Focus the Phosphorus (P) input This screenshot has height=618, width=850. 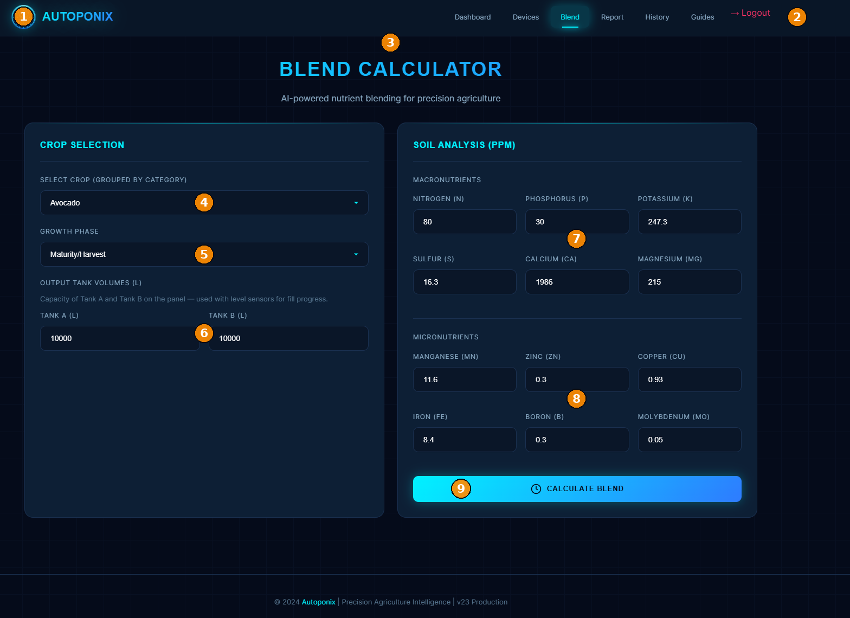tap(577, 222)
